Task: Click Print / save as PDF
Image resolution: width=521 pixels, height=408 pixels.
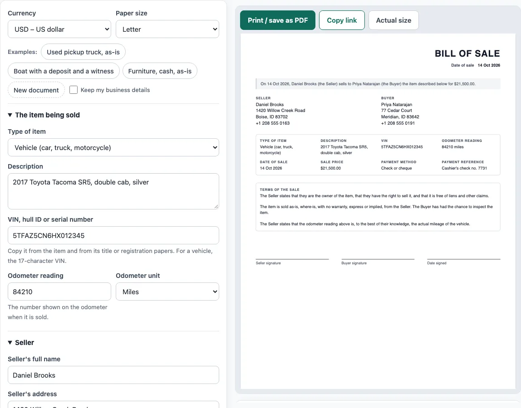Action: coord(277,20)
